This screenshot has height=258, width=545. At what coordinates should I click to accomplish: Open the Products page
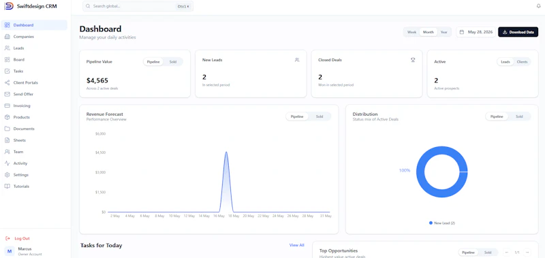click(x=34, y=117)
